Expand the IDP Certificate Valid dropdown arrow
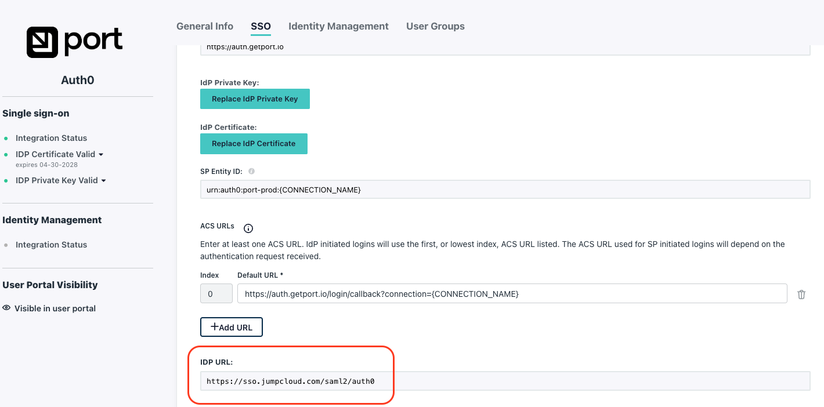The height and width of the screenshot is (407, 824). [x=101, y=155]
